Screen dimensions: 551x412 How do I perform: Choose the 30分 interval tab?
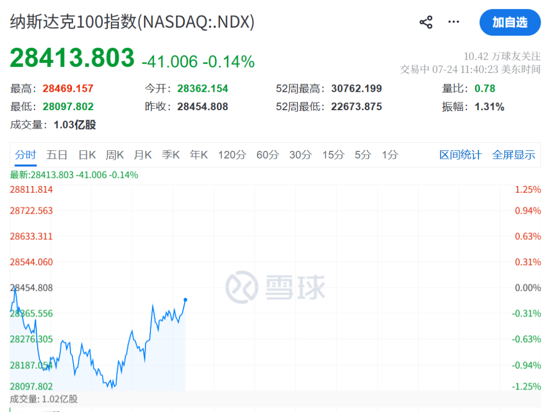click(300, 155)
